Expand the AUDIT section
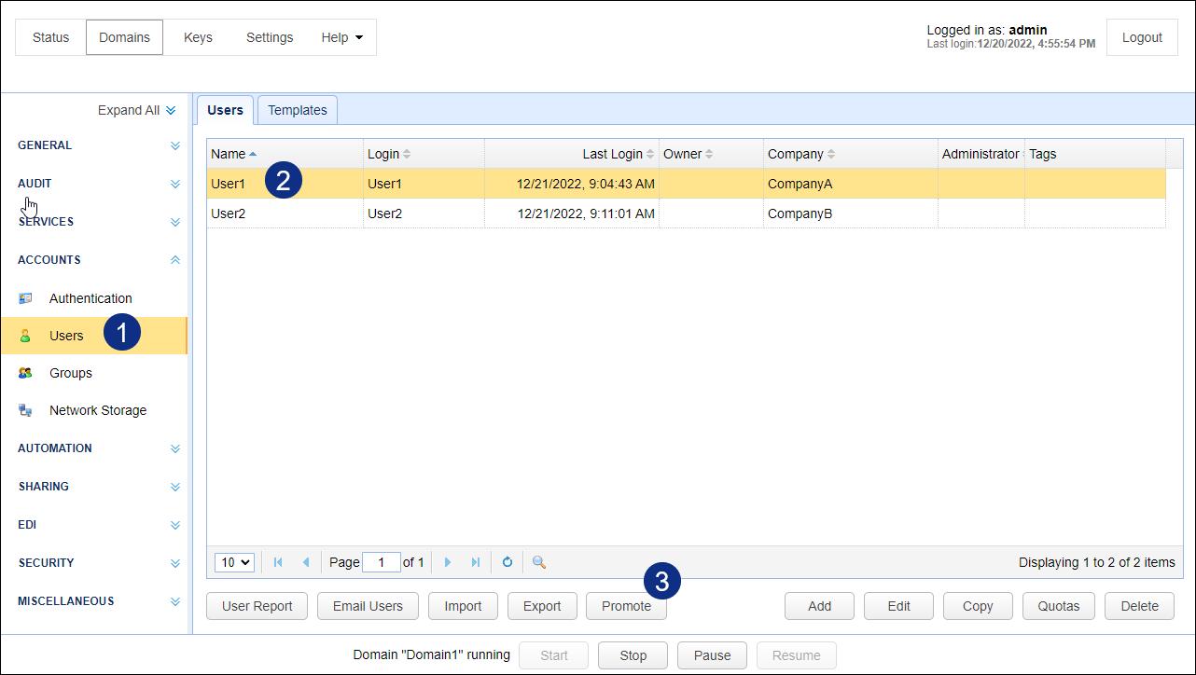This screenshot has height=675, width=1196. point(175,184)
